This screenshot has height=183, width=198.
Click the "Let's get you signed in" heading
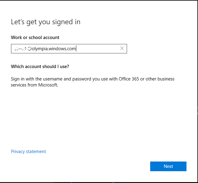pyautogui.click(x=45, y=22)
